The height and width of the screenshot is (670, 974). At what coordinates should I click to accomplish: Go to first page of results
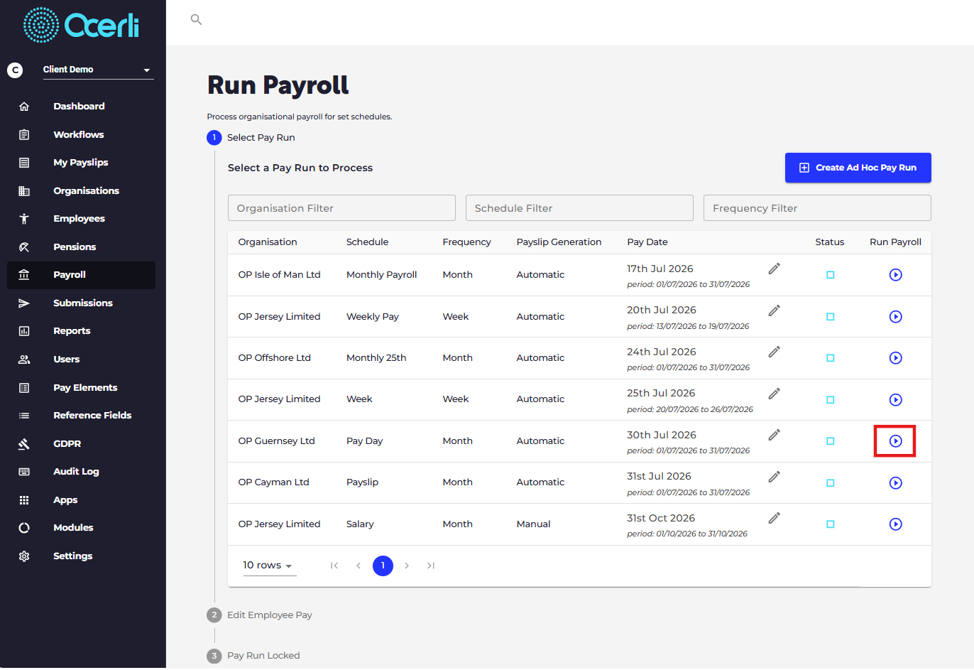pos(334,566)
